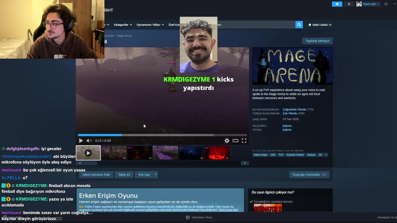Viewport: 397px width, 223px height.
Task: Open Çoğunlukla Olumlu recent reviews link
Action: coord(294,109)
